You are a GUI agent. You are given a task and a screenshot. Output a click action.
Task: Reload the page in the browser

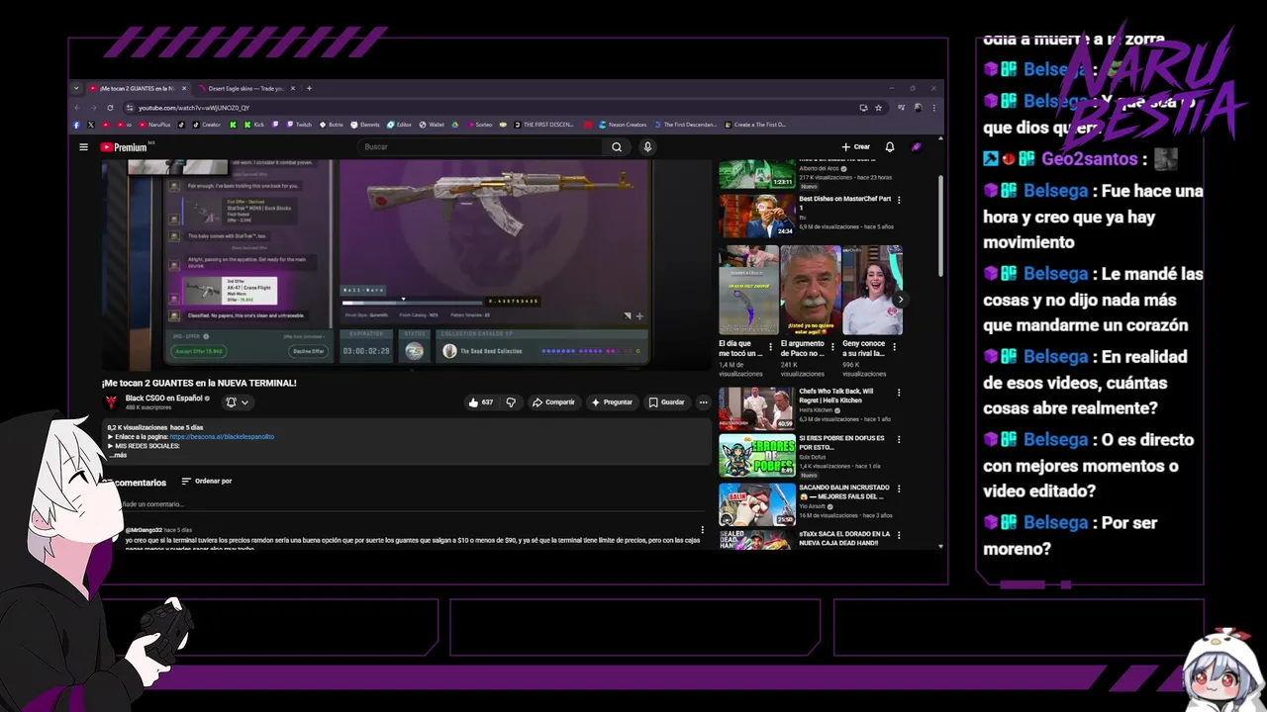[110, 108]
